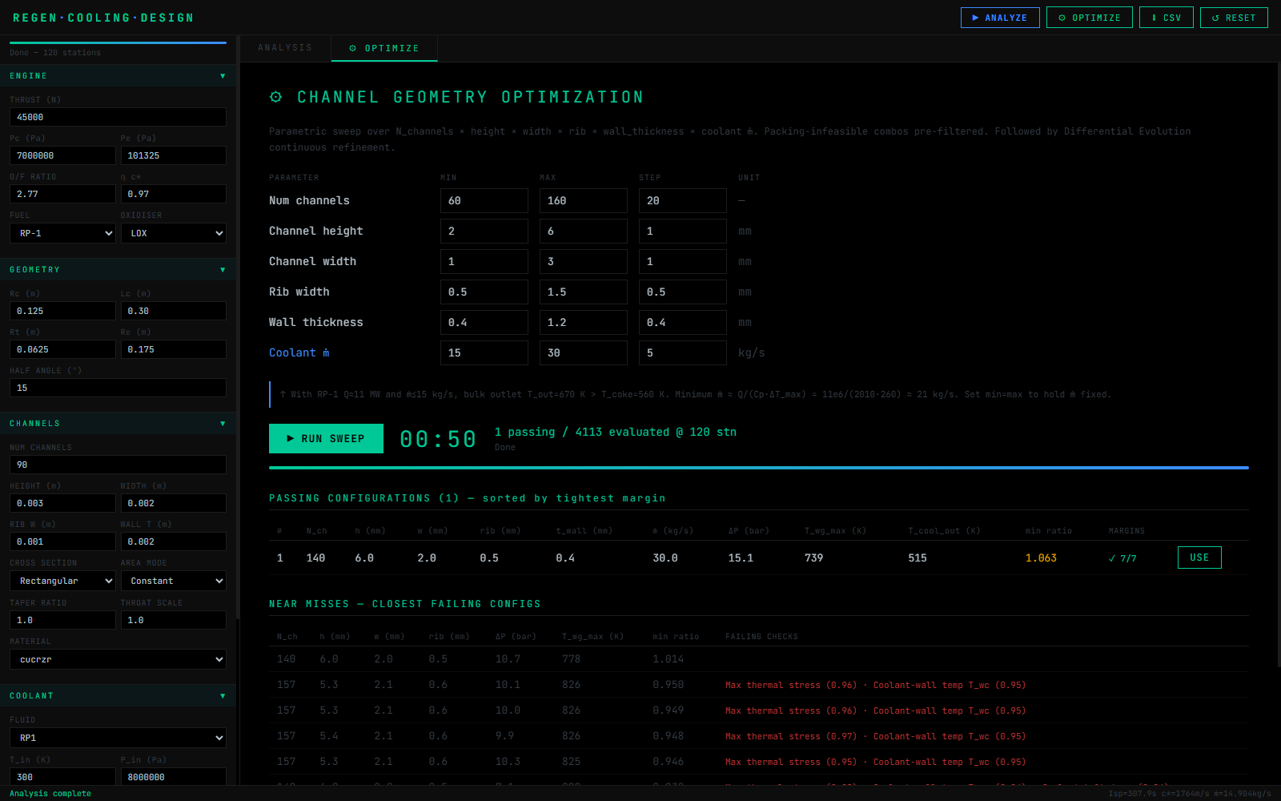Click Coolant ṁ MAX field with 30

[x=584, y=352]
